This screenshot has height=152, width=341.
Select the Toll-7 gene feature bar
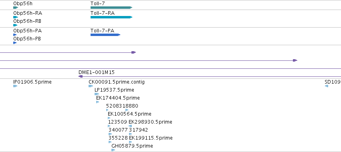111,8
